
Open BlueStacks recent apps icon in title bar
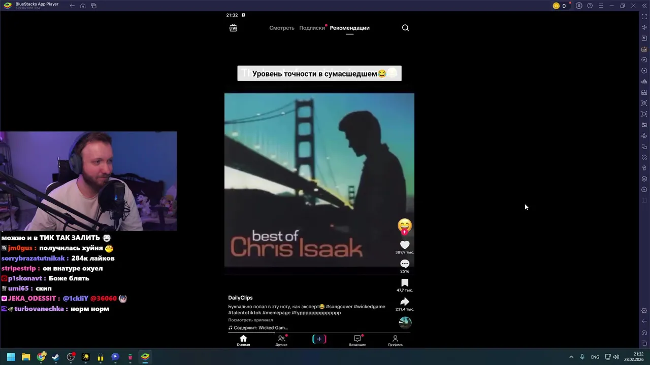(94, 6)
